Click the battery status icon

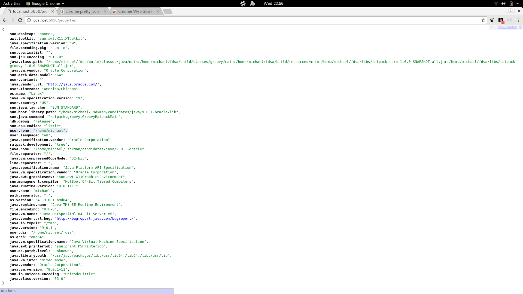coord(511,4)
